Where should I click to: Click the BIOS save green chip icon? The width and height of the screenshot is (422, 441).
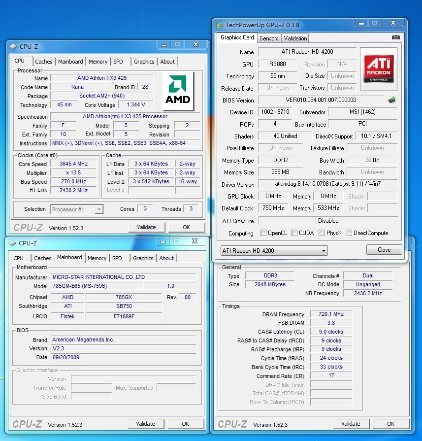coord(392,100)
